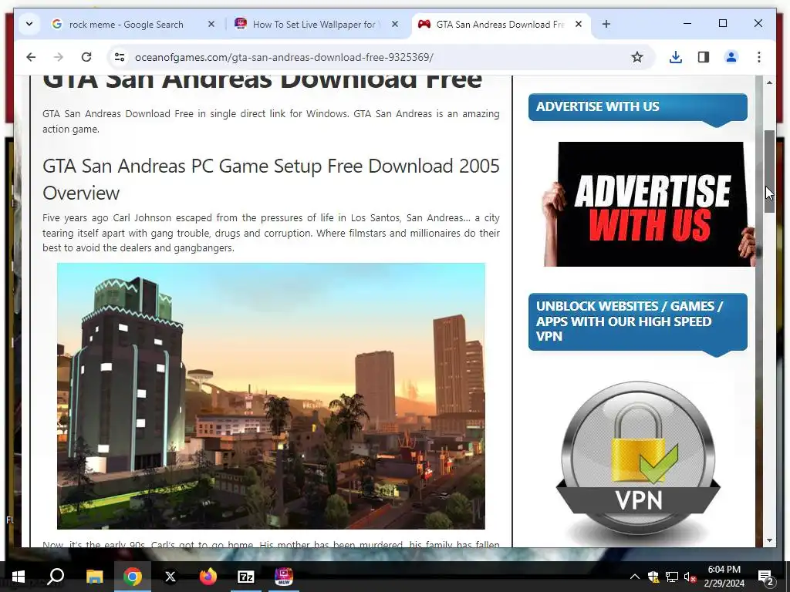
Task: Open Chrome side panel
Action: click(704, 57)
